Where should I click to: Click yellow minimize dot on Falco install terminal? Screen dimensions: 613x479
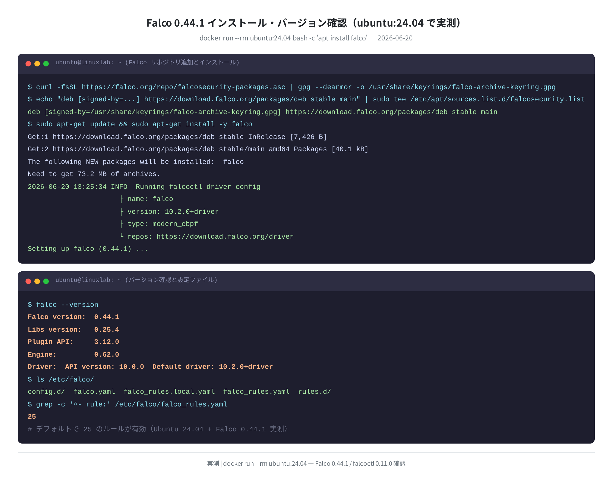click(x=37, y=64)
